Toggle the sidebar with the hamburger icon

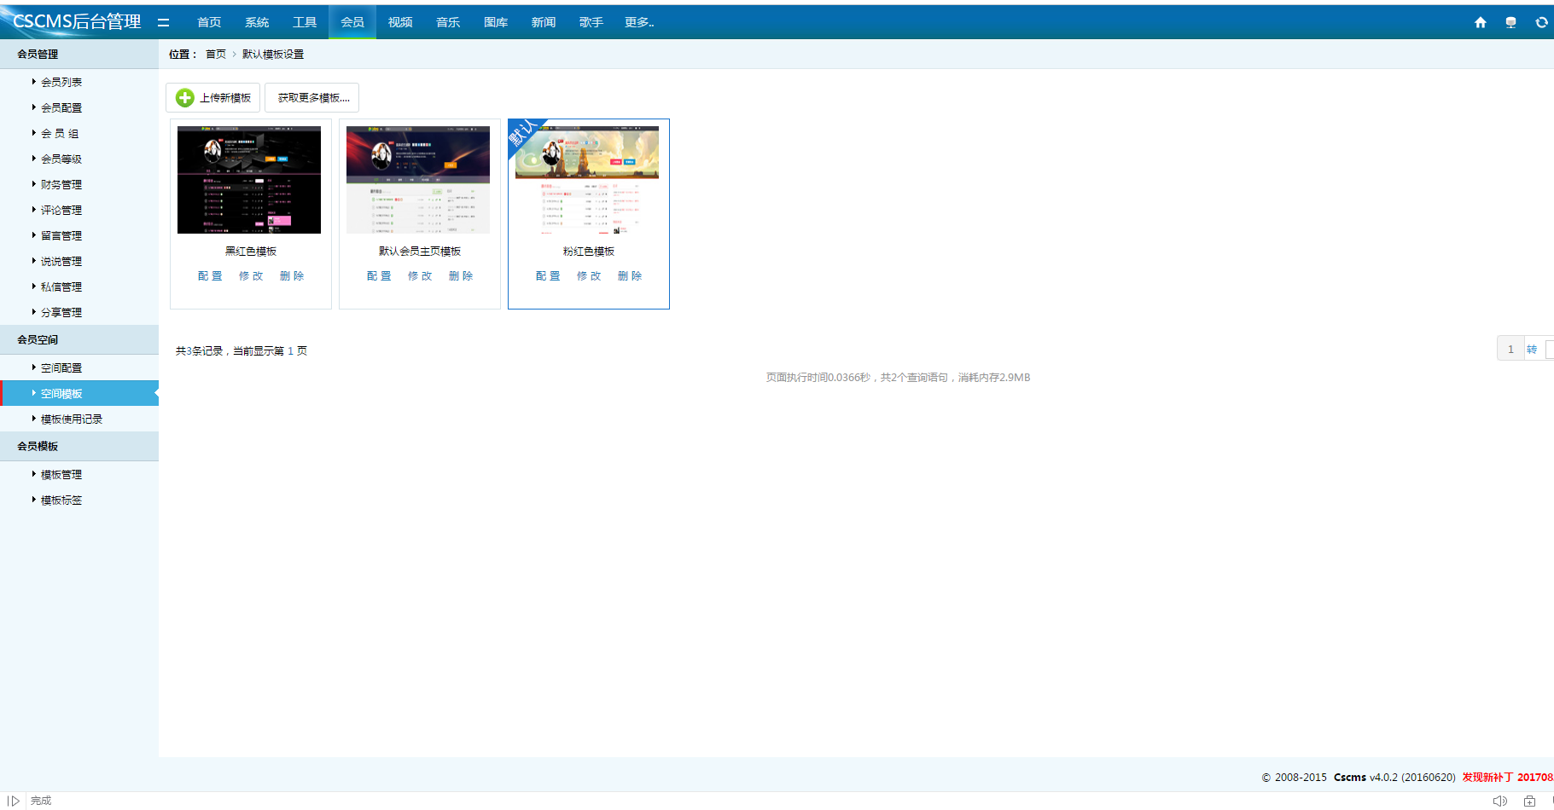tap(164, 23)
